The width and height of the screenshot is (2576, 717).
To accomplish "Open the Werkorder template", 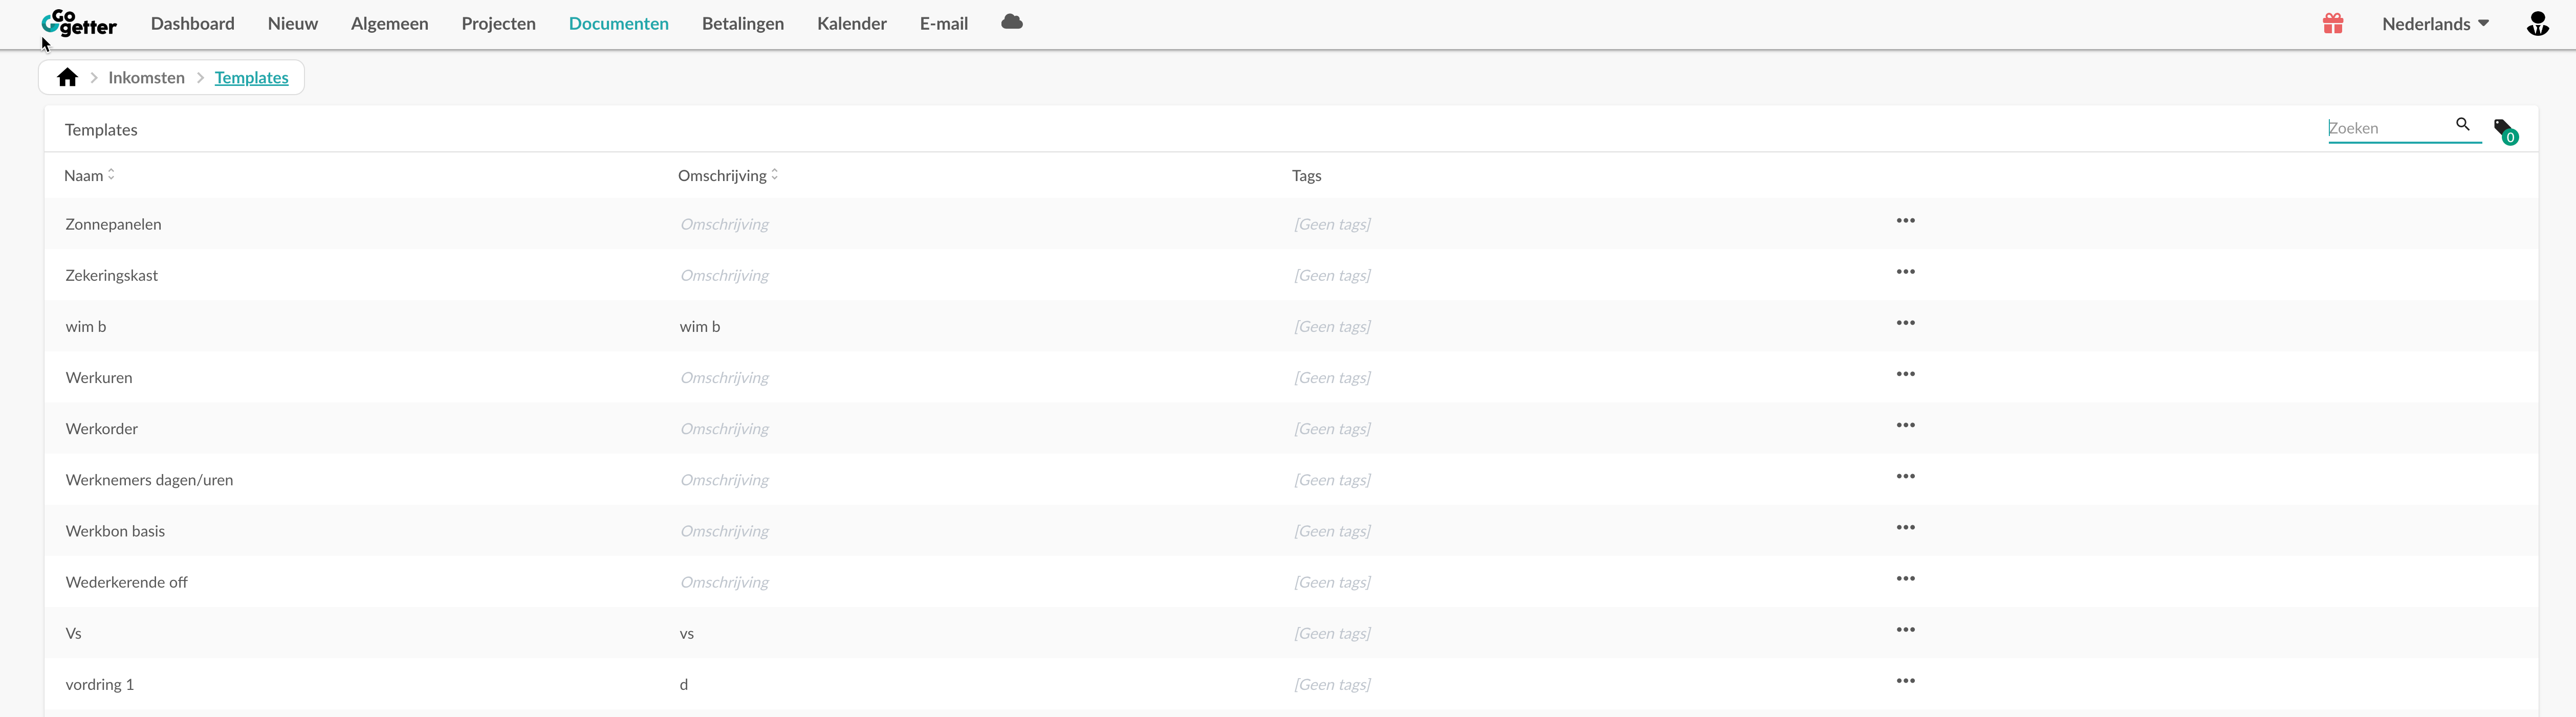I will [x=102, y=428].
